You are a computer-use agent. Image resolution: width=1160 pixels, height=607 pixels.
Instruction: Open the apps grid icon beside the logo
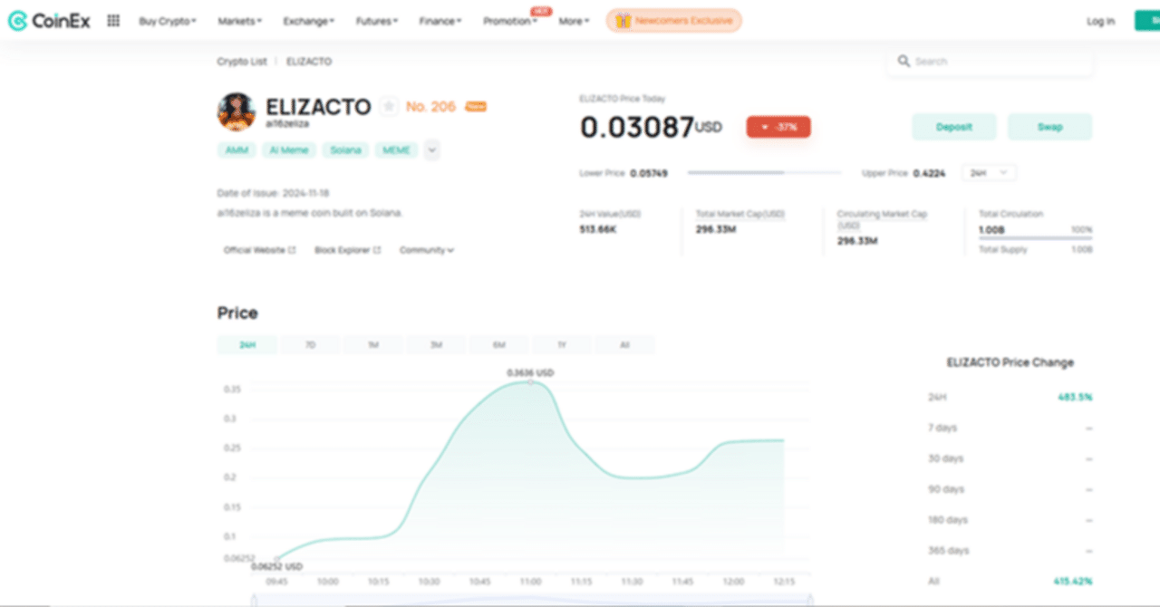(112, 20)
